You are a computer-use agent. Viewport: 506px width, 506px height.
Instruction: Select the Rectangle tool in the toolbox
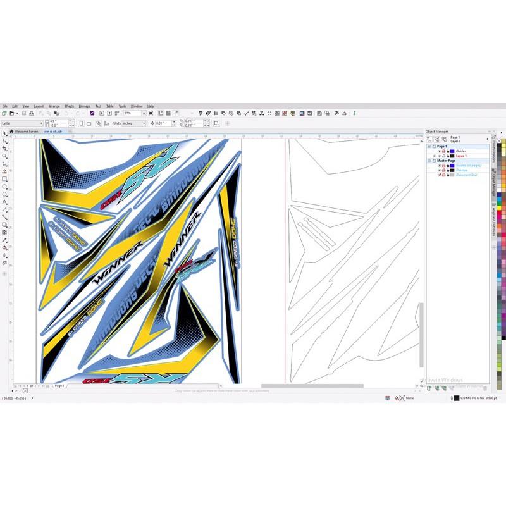[x=4, y=179]
